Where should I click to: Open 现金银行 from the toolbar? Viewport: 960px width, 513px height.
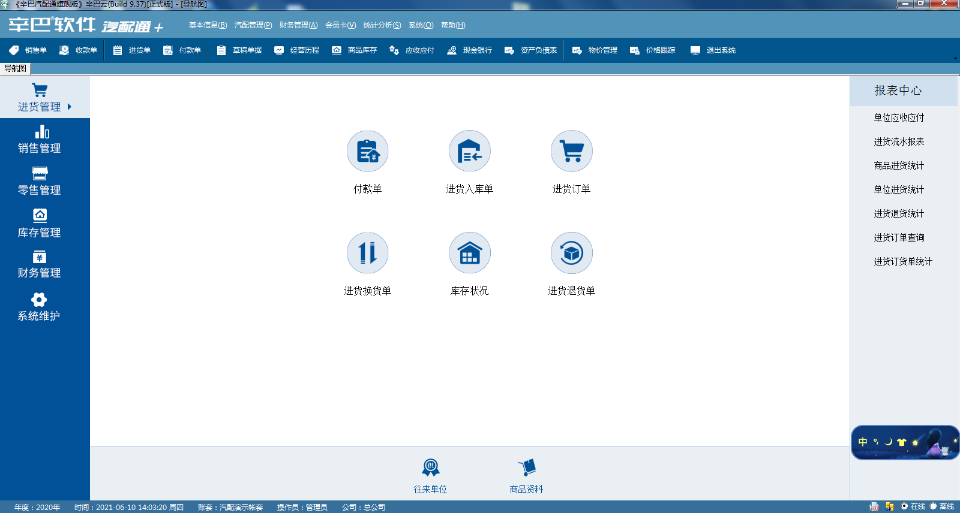(470, 50)
